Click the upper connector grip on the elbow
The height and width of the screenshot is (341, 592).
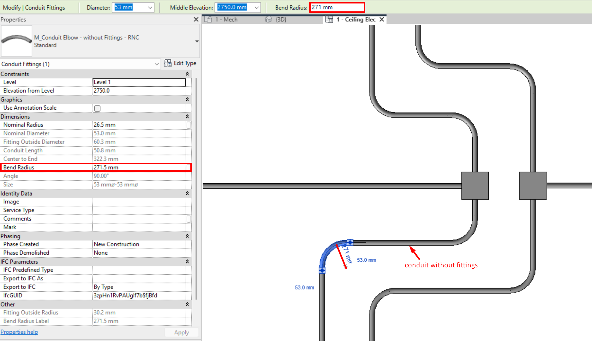point(350,242)
